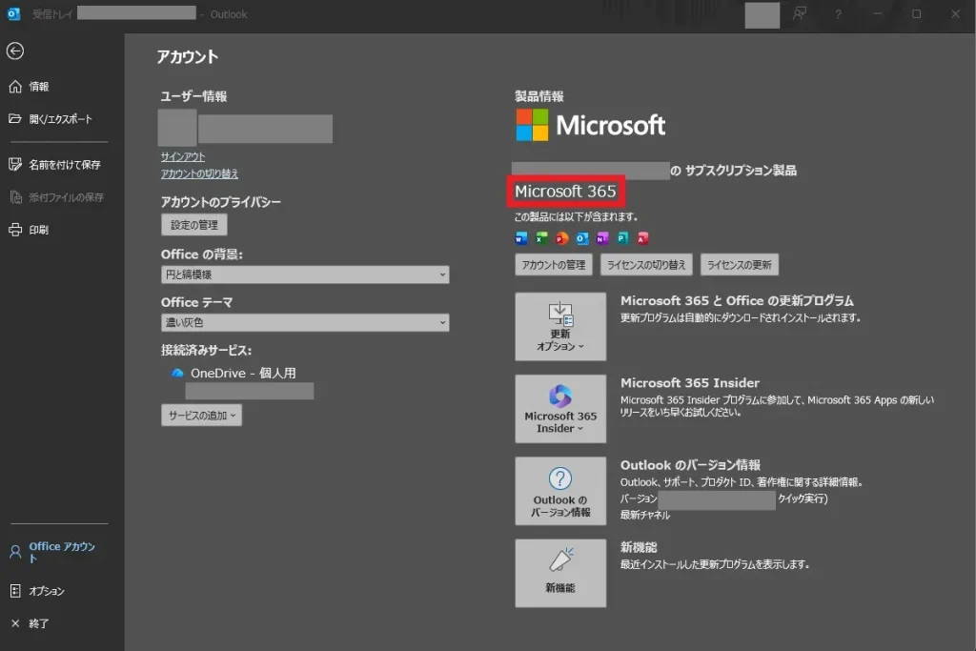Viewport: 976px width, 651px height.
Task: Click the Microsoft logo under 製品情報
Action: tap(591, 125)
